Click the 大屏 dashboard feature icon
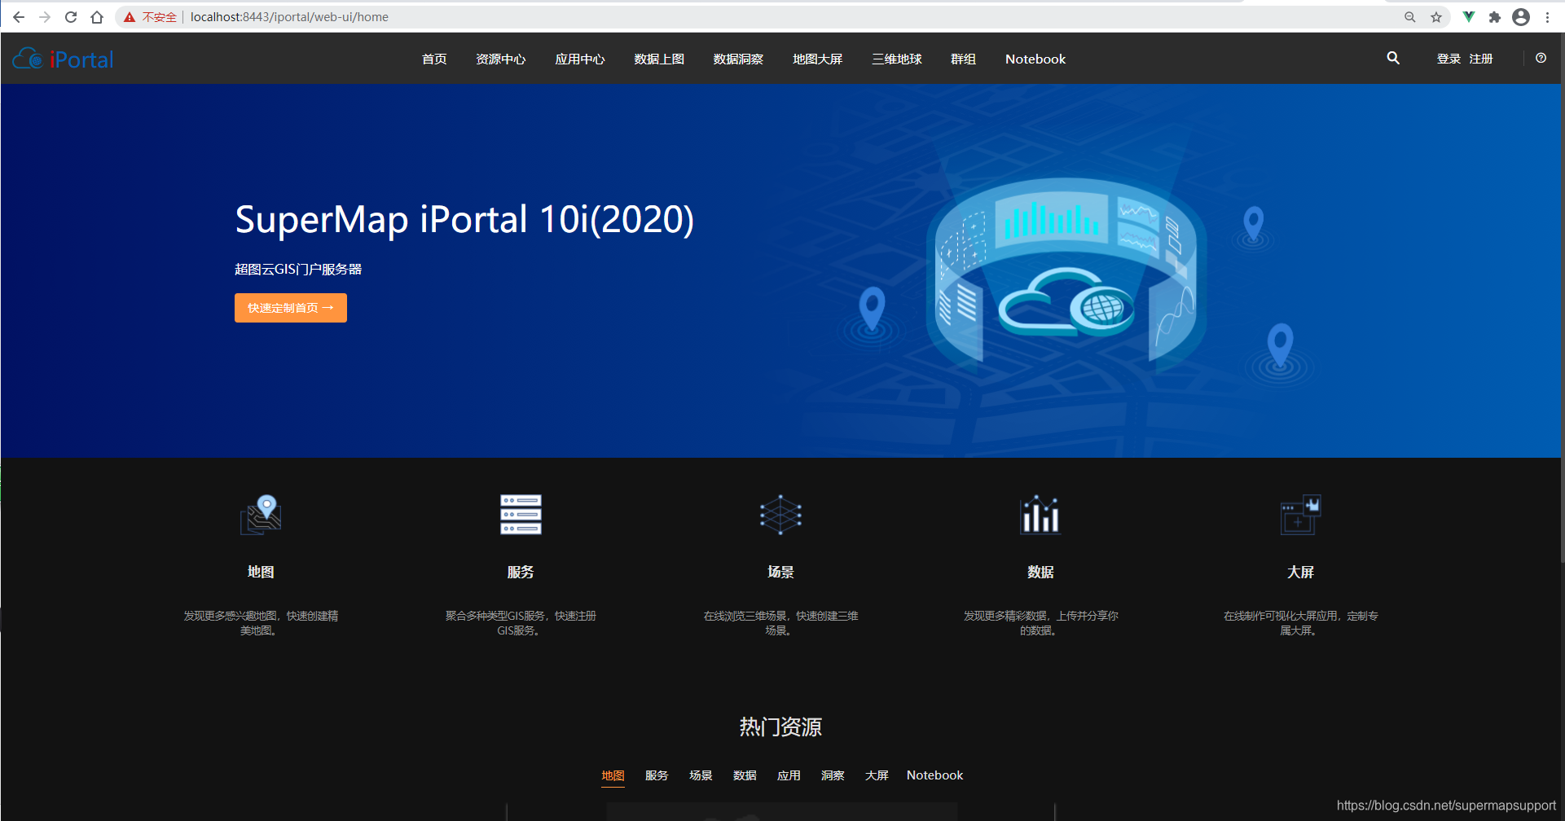The width and height of the screenshot is (1565, 821). pos(1300,515)
